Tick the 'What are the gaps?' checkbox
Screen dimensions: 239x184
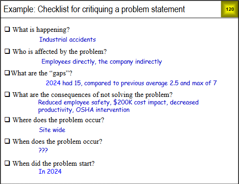tap(7, 73)
